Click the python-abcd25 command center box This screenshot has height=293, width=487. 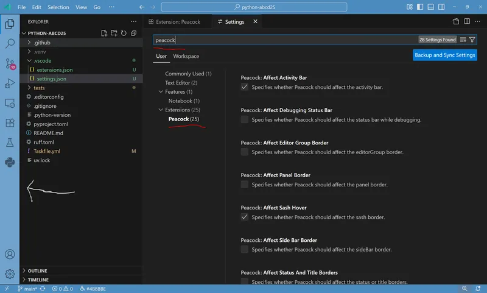[254, 7]
